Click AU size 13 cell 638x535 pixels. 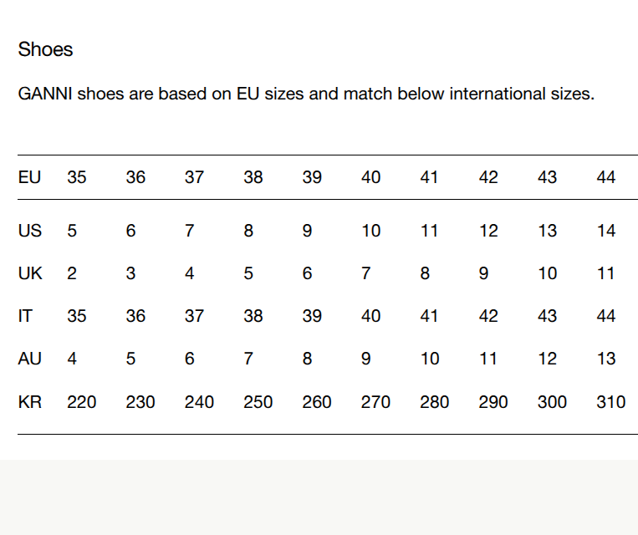point(606,359)
